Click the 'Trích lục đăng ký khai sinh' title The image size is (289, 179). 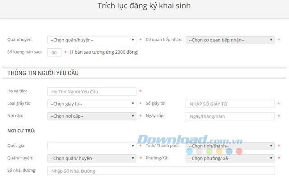coord(144,6)
